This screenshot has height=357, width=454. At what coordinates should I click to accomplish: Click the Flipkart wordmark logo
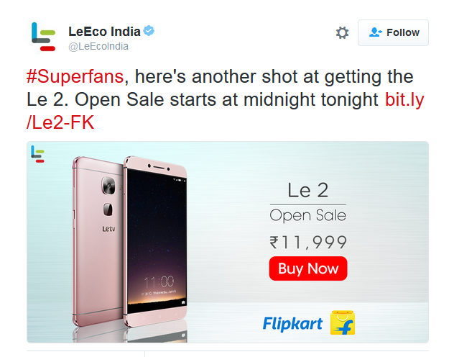[x=292, y=323]
